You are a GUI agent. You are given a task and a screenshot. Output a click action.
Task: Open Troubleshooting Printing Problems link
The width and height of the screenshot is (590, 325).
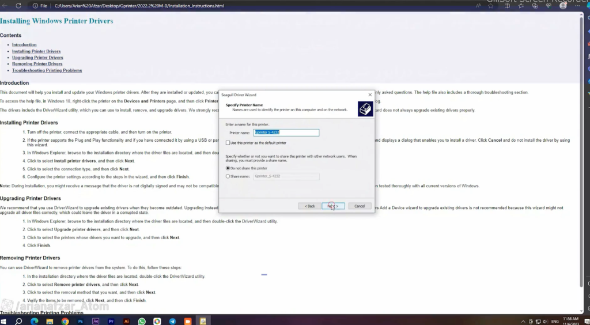[47, 70]
